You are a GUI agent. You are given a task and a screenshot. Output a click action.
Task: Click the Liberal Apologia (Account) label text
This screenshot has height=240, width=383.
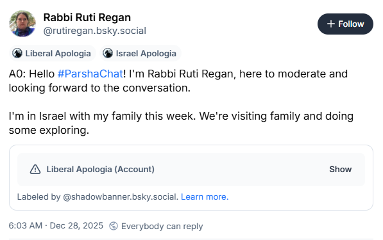[100, 170]
